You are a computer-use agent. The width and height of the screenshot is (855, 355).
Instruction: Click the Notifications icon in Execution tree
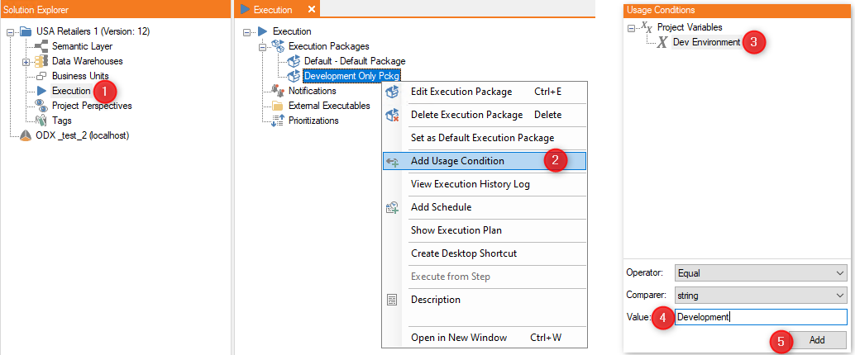coord(278,91)
